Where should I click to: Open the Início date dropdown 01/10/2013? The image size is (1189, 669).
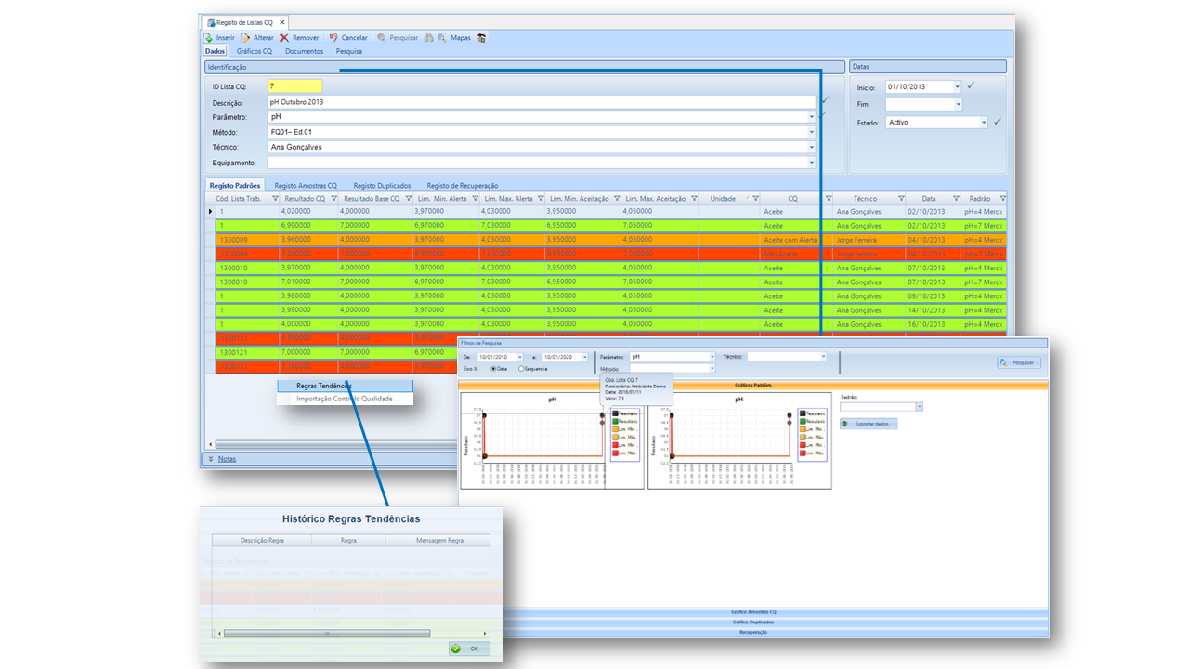tap(958, 86)
